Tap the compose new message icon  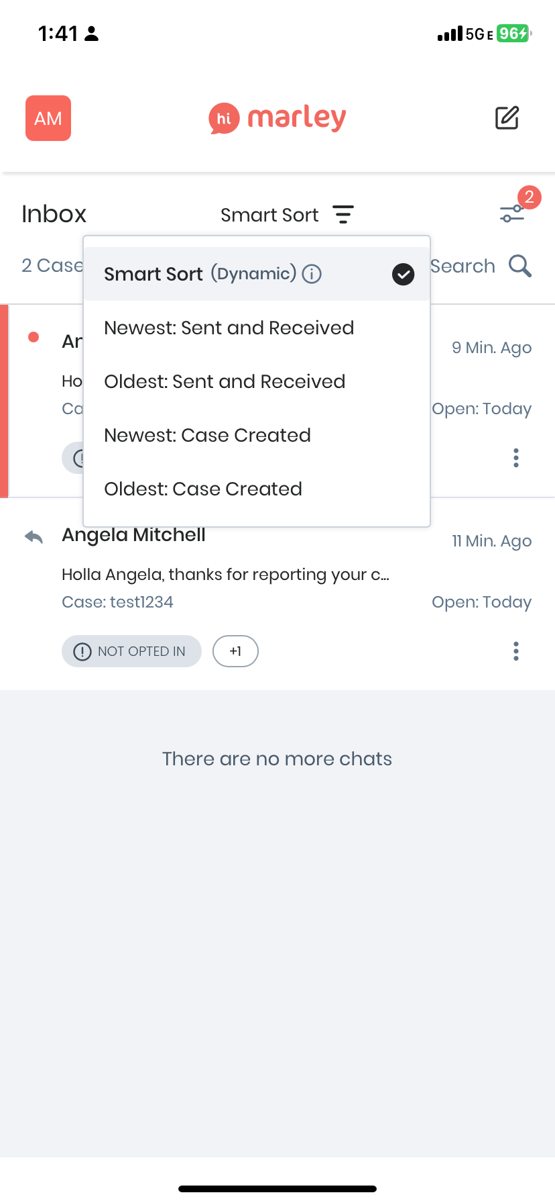(x=507, y=117)
